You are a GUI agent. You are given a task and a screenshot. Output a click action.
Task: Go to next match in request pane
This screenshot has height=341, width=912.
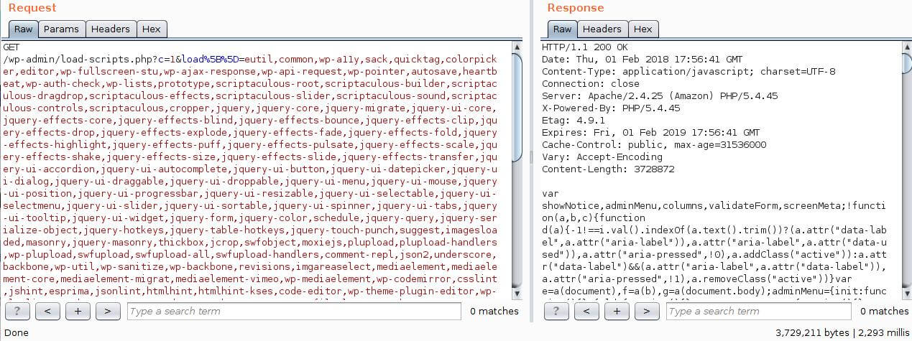108,311
